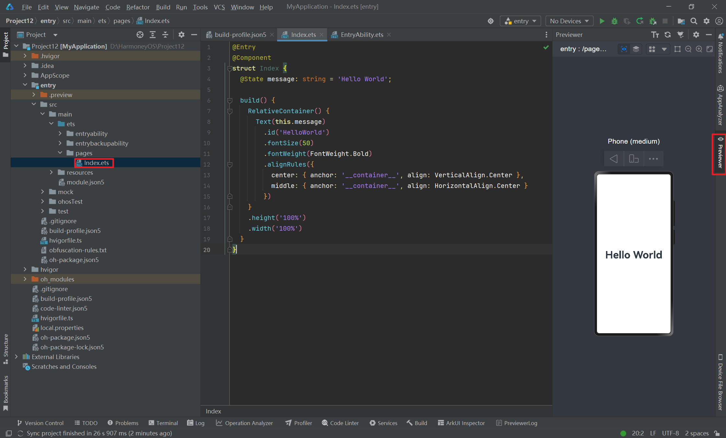Image resolution: width=726 pixels, height=438 pixels.
Task: Zoom in on the previewer
Action: pos(699,49)
